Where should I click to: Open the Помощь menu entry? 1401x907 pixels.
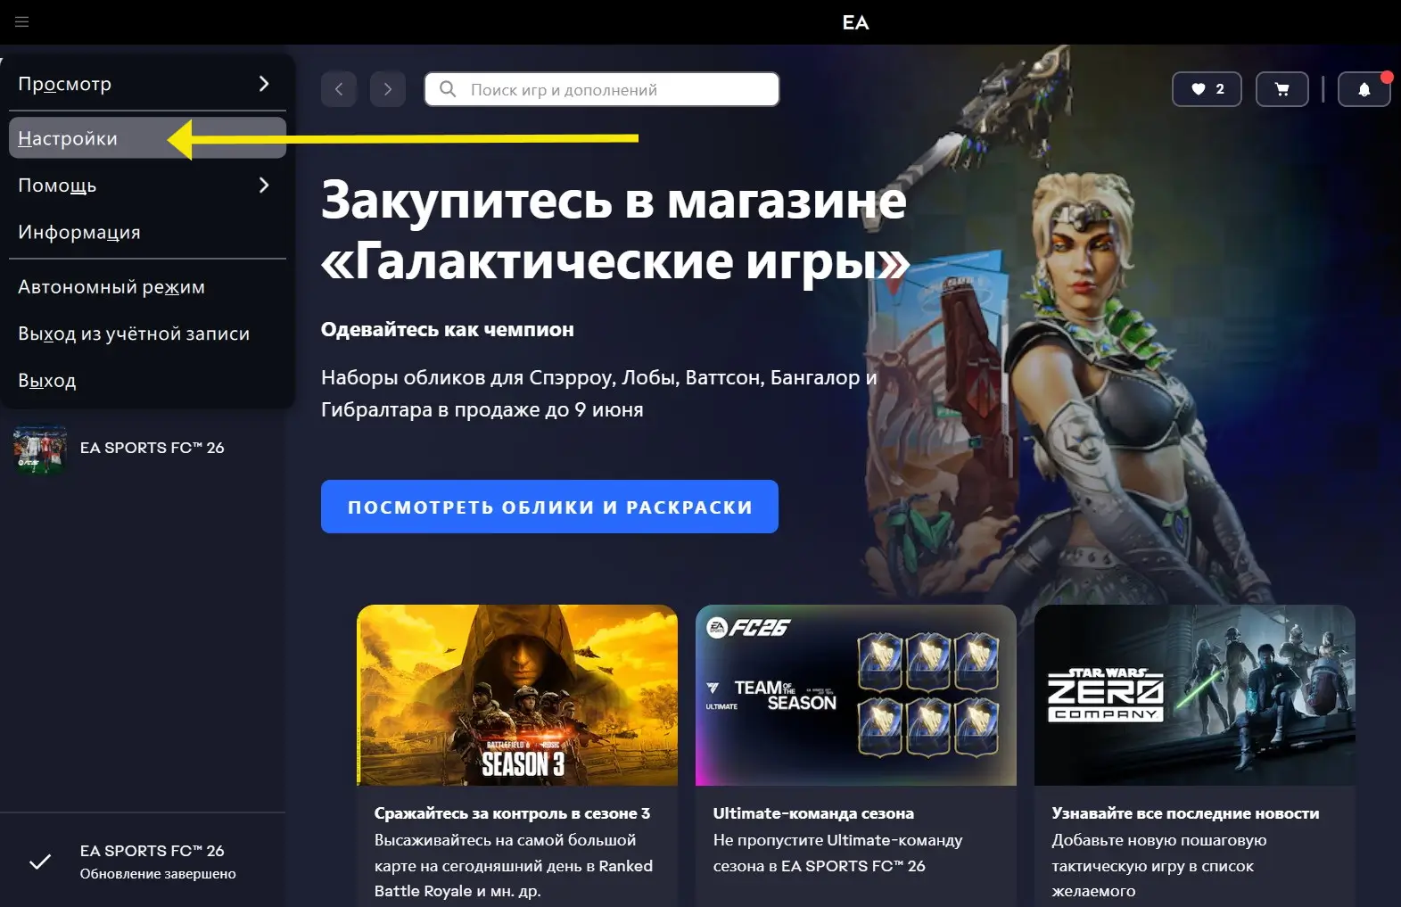tap(147, 186)
